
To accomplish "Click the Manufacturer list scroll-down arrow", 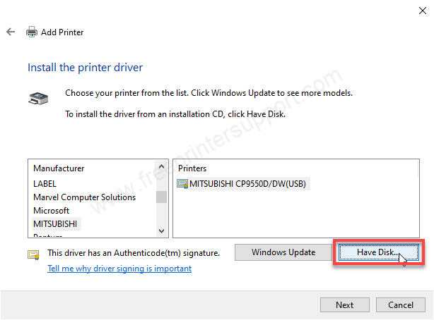I will coord(162,230).
